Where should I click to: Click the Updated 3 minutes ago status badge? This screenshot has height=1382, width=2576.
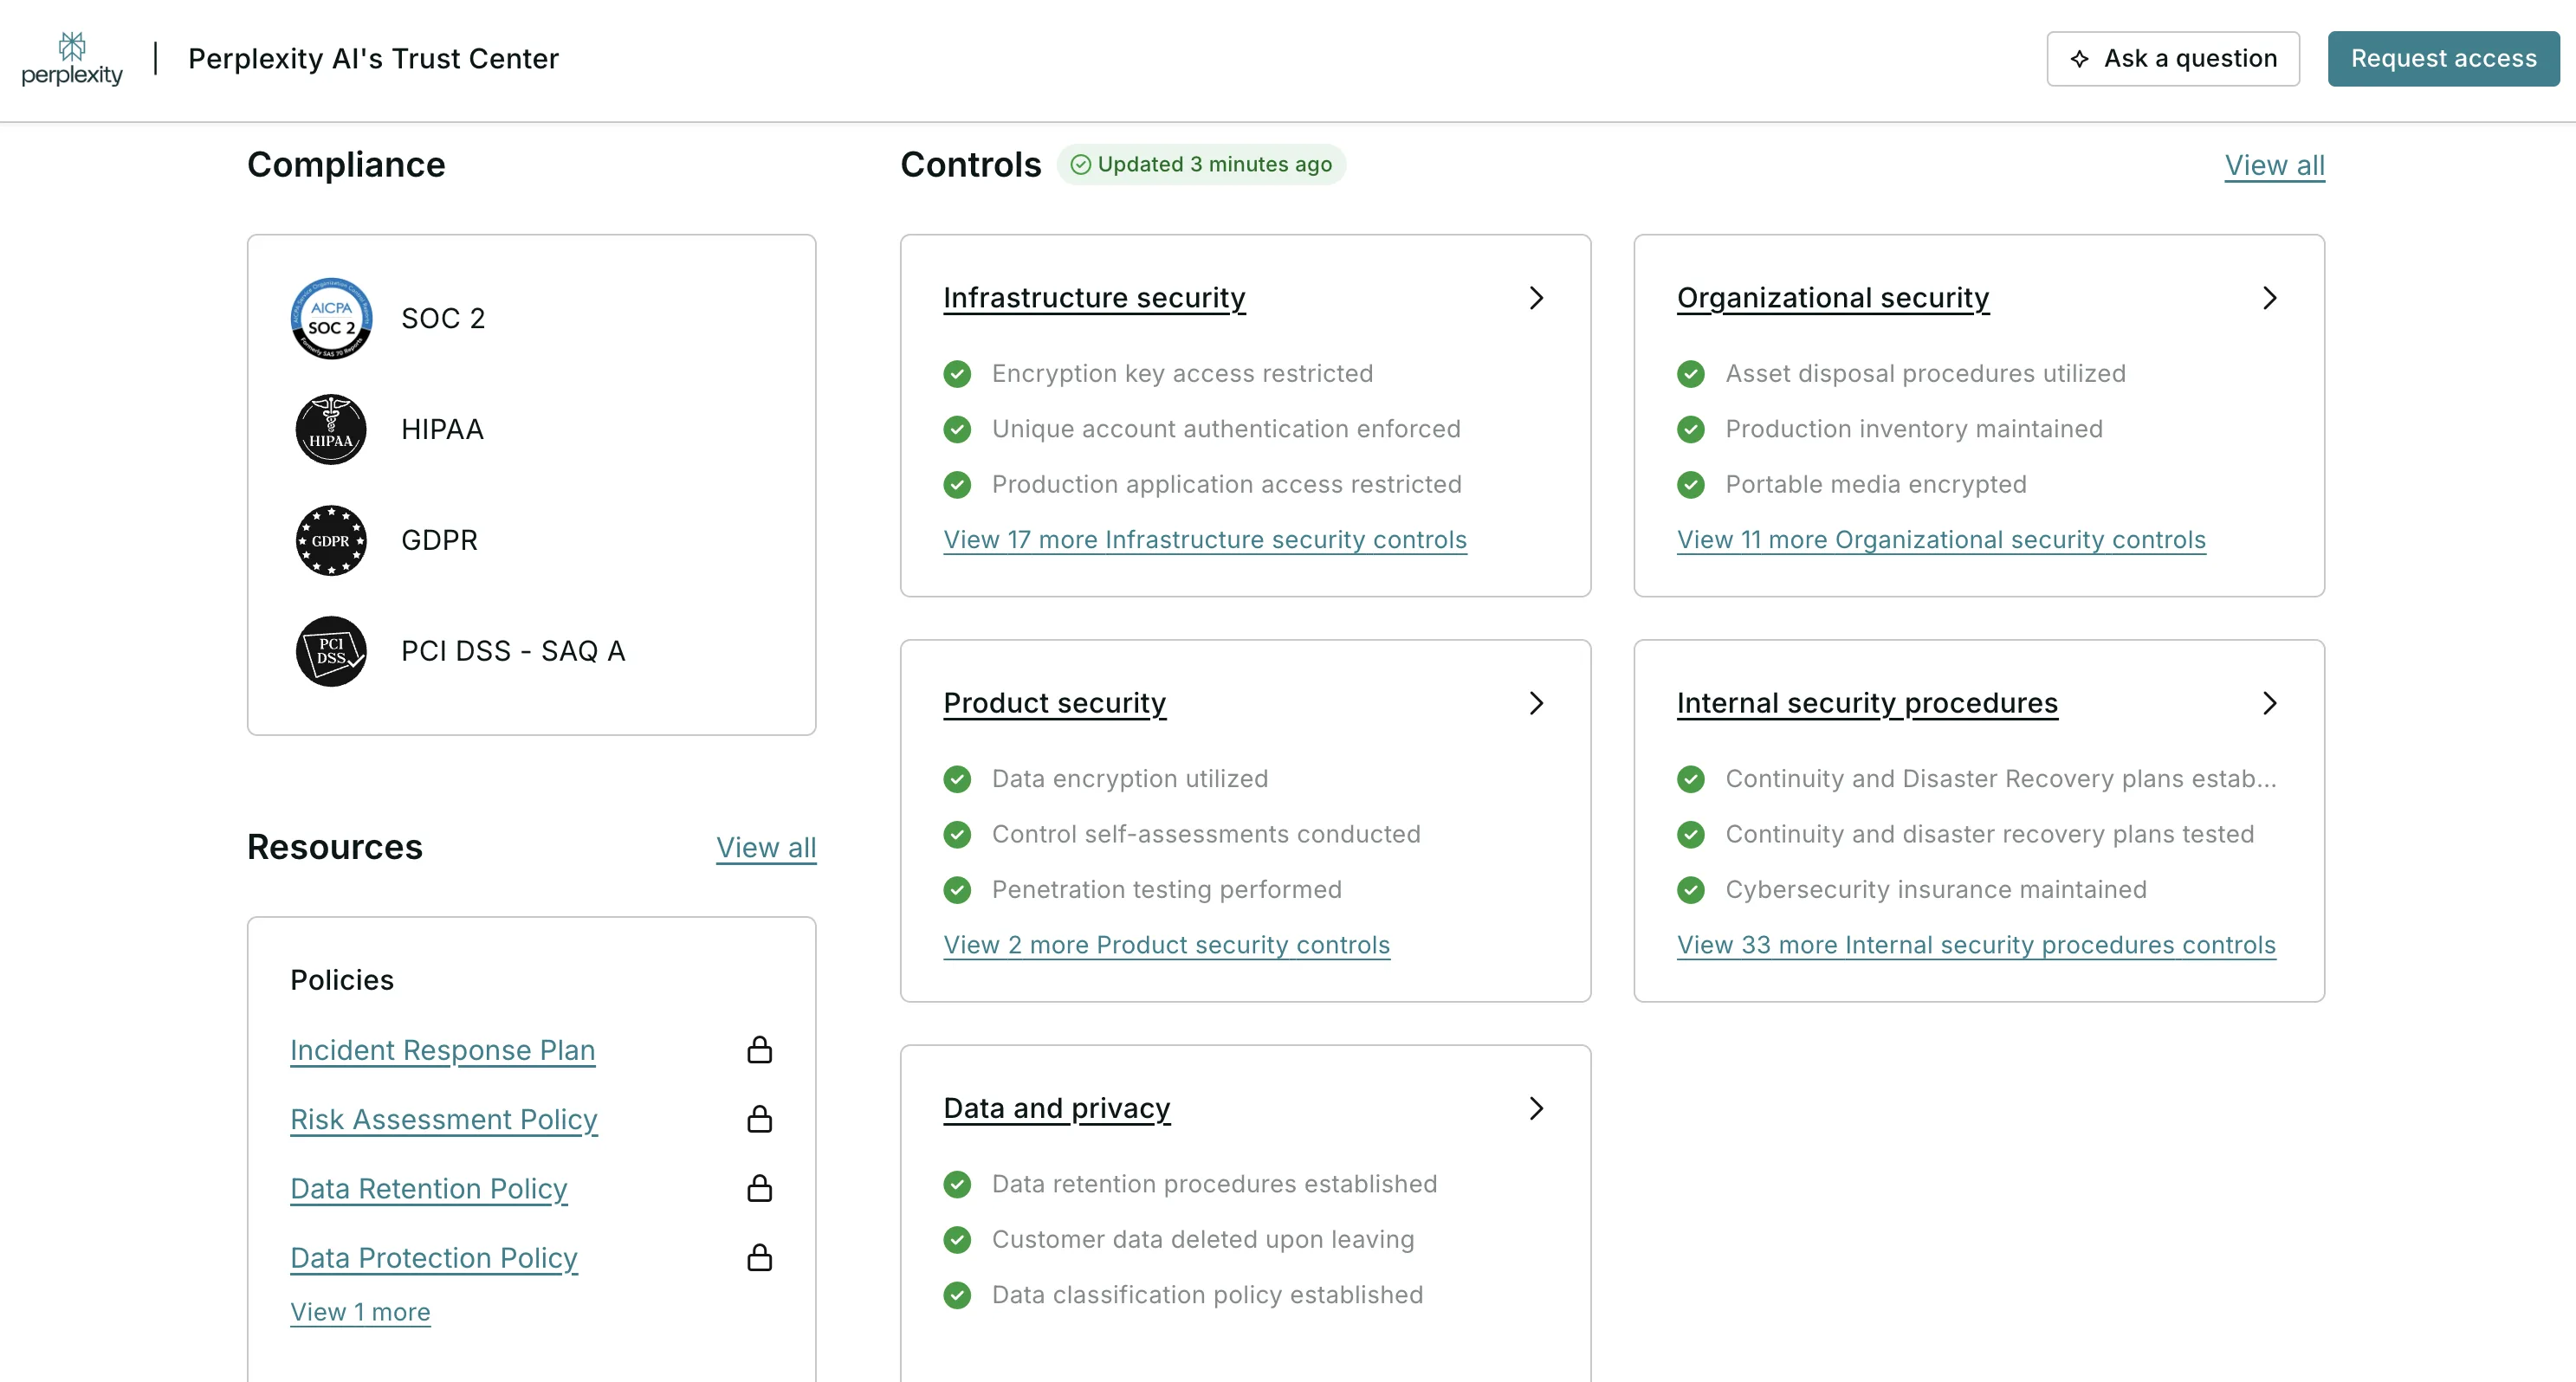1201,164
